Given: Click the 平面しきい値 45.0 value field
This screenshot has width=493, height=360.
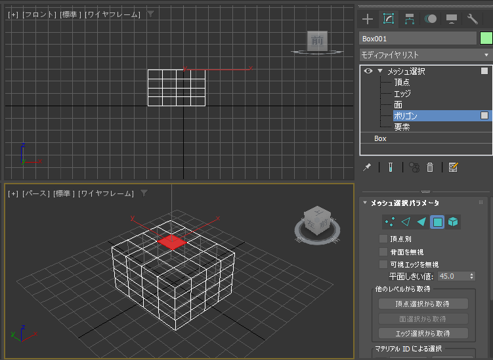Looking at the screenshot, I should pos(453,276).
